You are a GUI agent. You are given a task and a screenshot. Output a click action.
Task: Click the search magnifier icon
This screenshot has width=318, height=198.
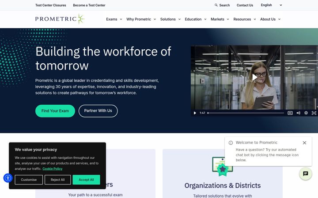216,5
